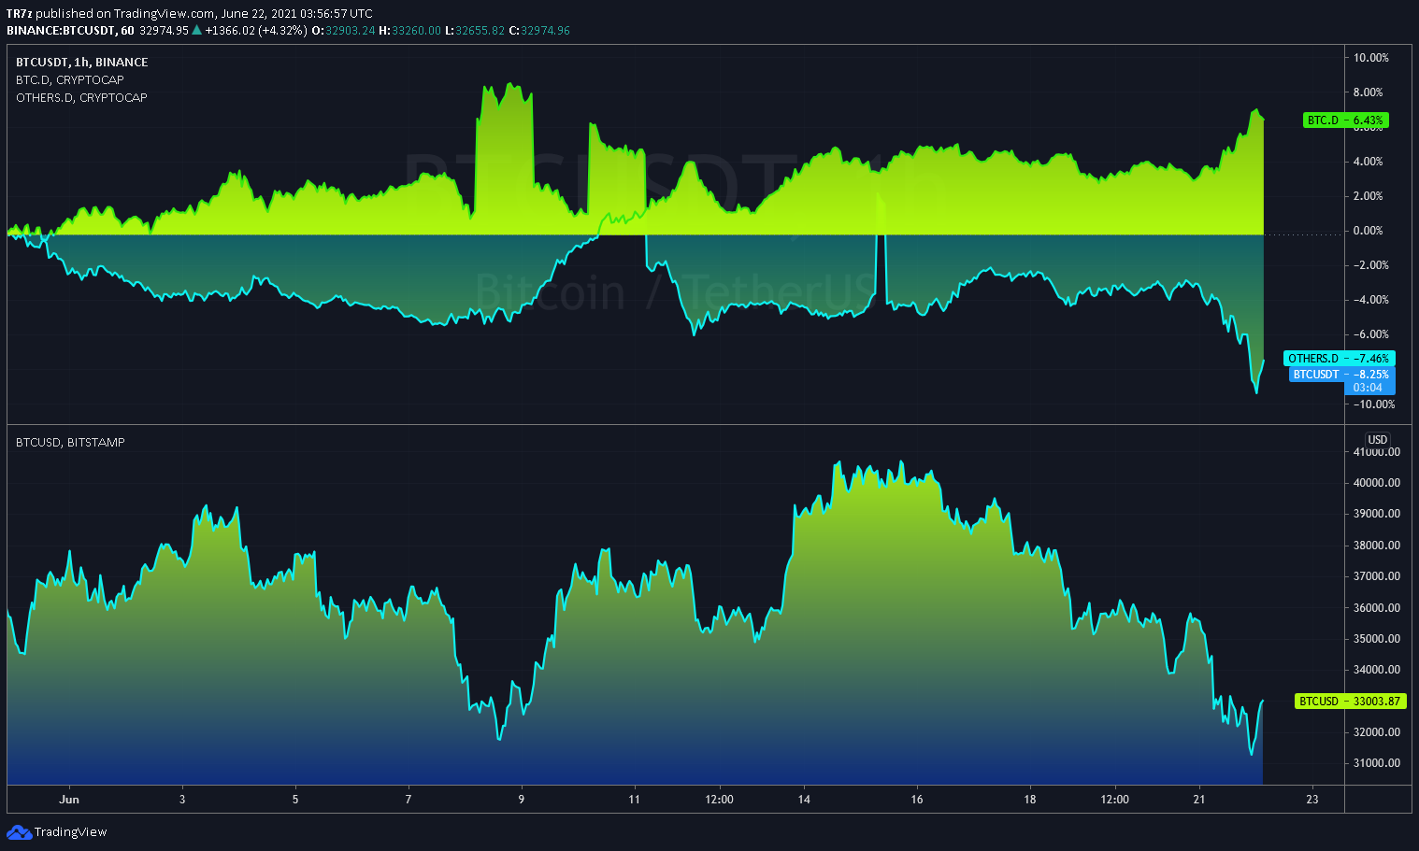
Task: Click the close value C:32974.96 in header
Action: click(x=539, y=31)
